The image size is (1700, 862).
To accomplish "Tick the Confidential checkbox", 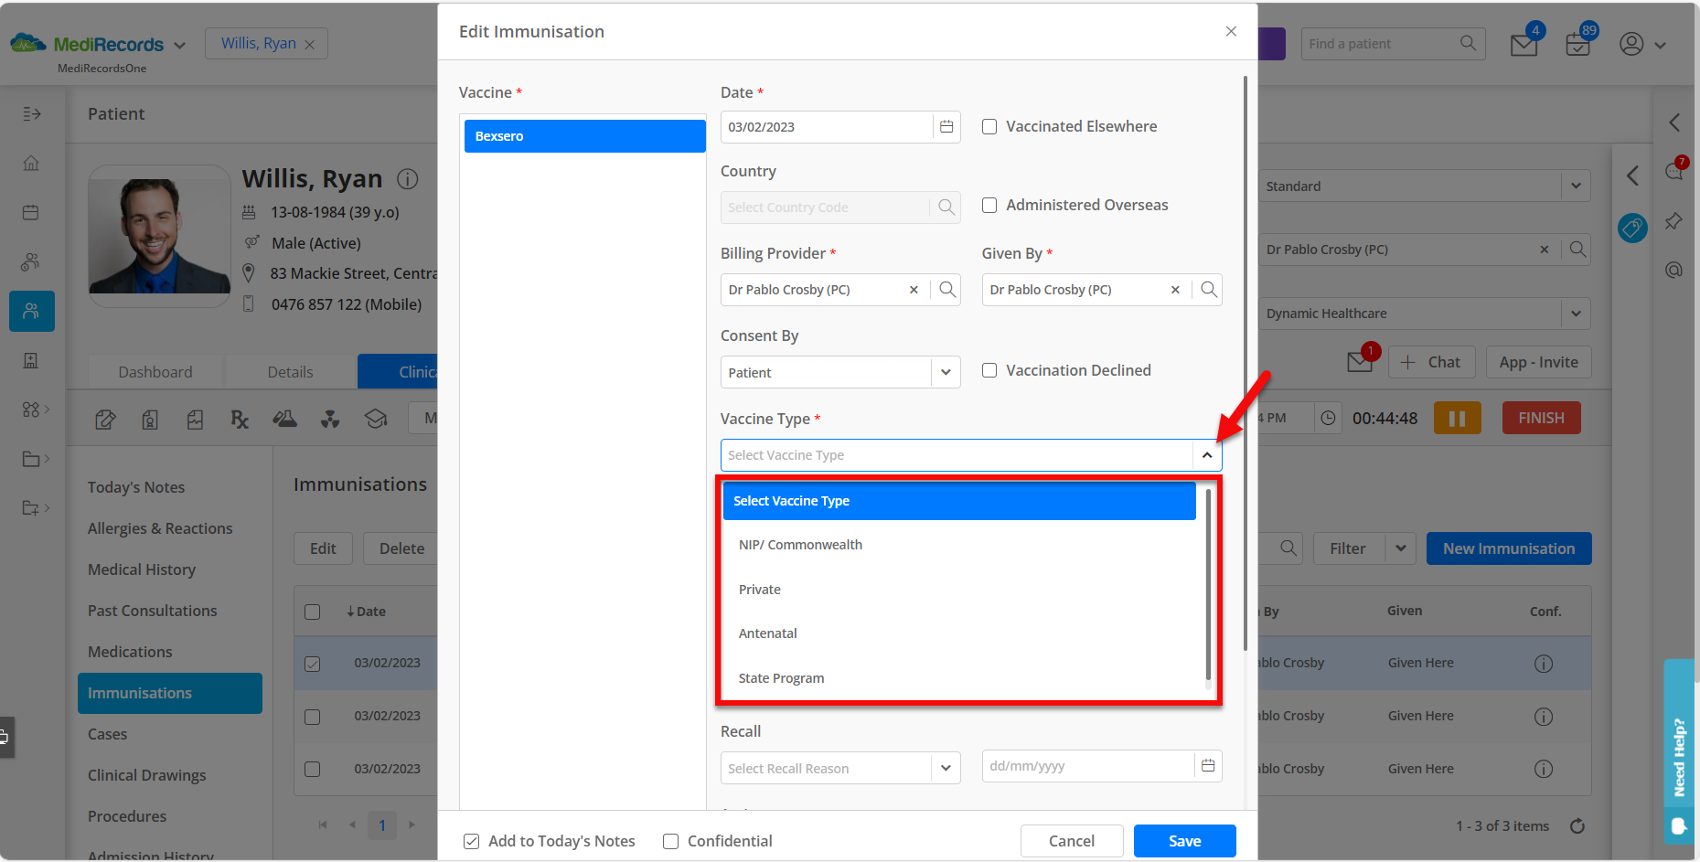I will [671, 841].
